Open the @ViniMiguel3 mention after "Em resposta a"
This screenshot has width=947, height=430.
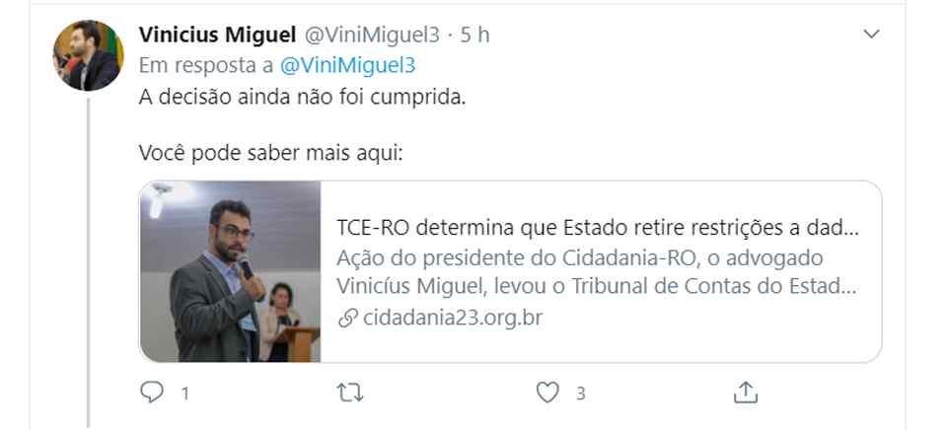348,65
